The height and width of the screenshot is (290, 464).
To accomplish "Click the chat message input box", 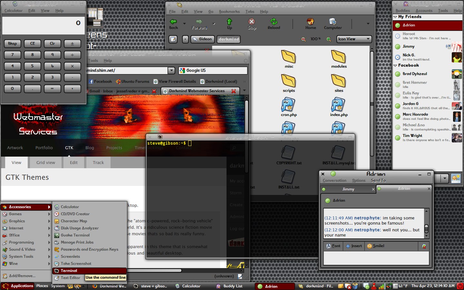I will pyautogui.click(x=376, y=258).
